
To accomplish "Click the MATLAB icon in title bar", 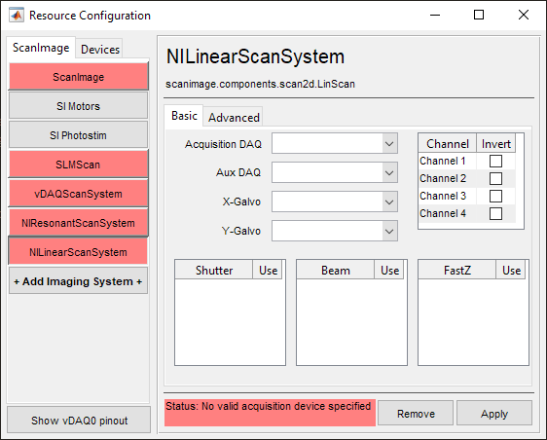I will 17,15.
